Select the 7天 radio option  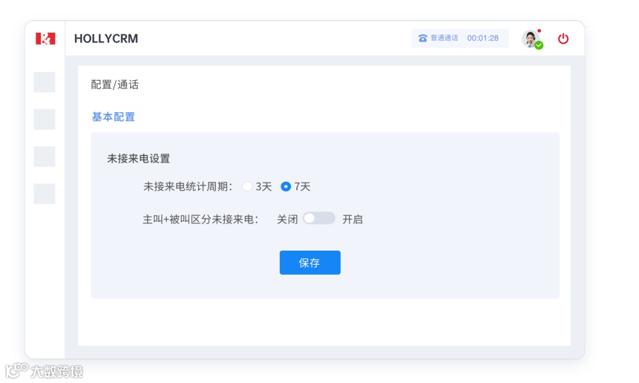[x=286, y=186]
